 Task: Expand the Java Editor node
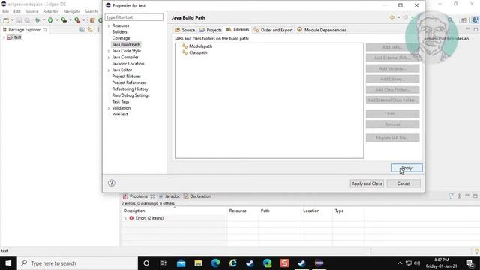coord(109,70)
